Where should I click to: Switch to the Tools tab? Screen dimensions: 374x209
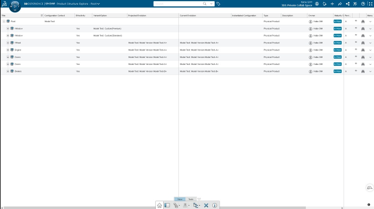(x=191, y=199)
